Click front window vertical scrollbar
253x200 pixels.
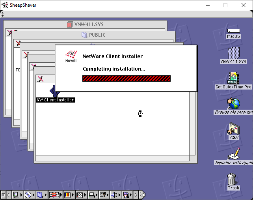[x=192, y=123]
